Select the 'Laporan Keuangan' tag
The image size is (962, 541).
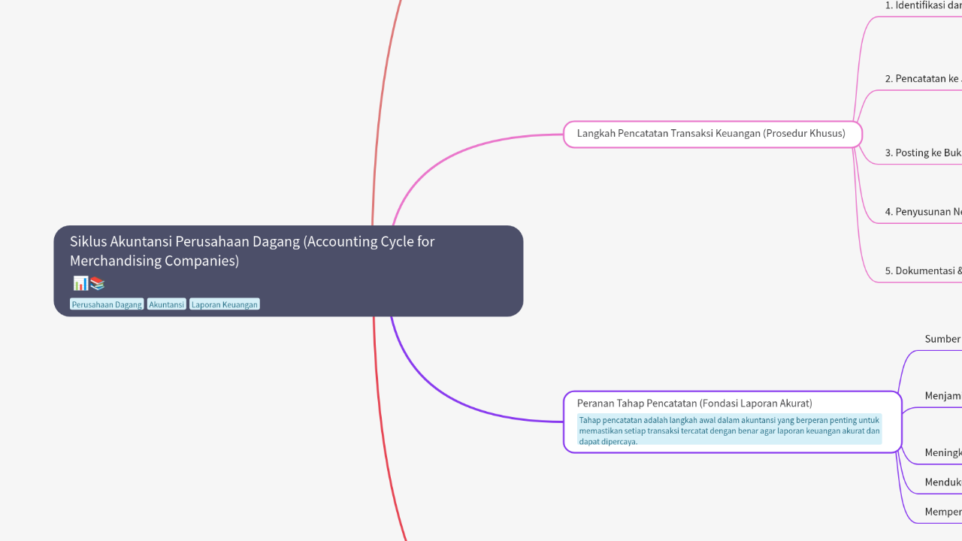[x=224, y=304]
